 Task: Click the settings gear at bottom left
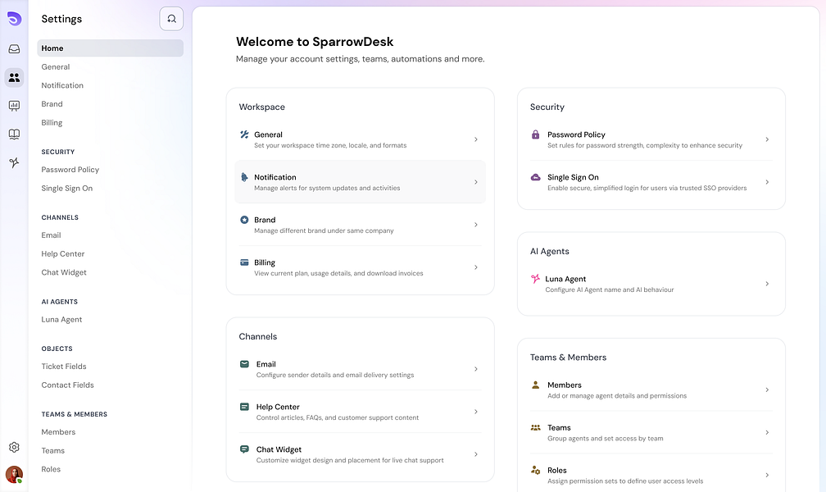point(13,447)
